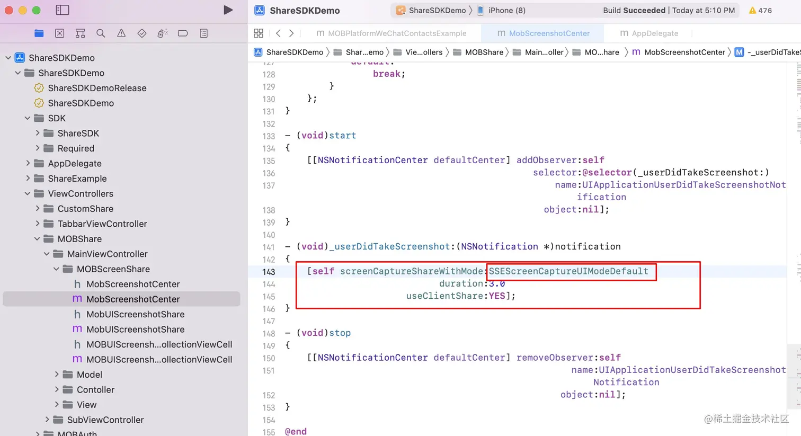
Task: Click the MOBScreenShare folder icon
Action: pos(68,269)
